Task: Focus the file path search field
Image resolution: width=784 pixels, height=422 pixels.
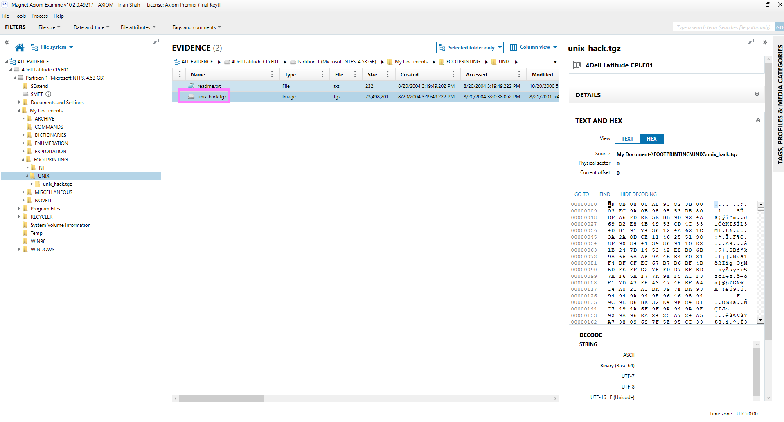Action: coord(723,27)
